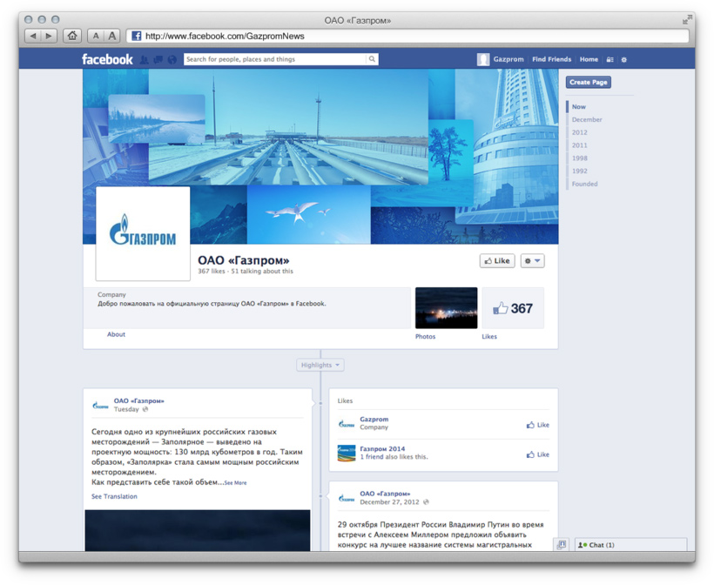Screen dimensions: 714x585
Task: Click the Facebook logo in header
Action: (x=107, y=59)
